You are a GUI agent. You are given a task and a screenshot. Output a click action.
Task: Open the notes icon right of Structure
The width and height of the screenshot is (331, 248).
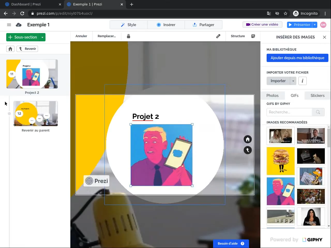pos(253,36)
